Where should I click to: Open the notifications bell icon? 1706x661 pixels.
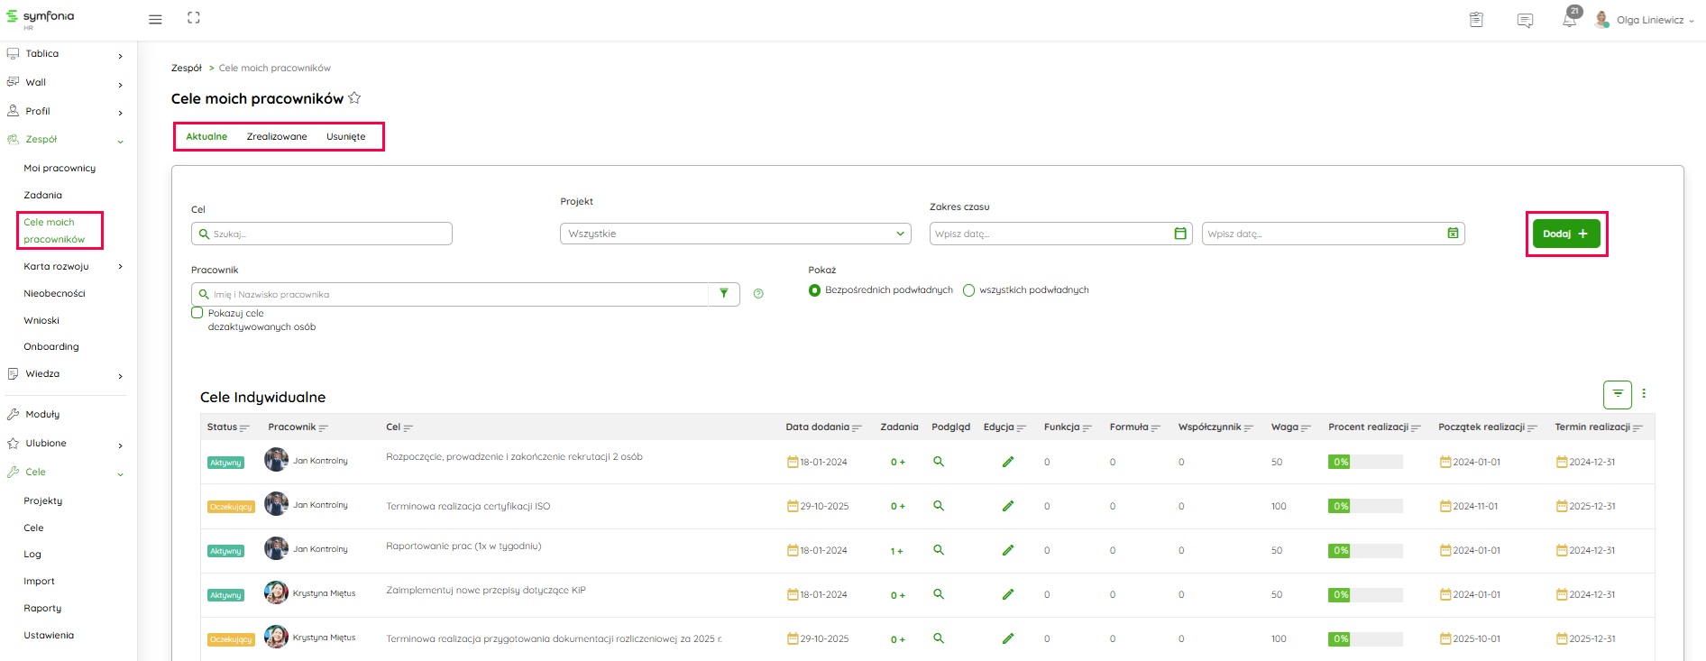tap(1569, 20)
